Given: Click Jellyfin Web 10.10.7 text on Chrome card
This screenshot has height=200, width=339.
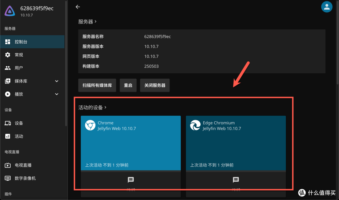Looking at the screenshot, I should tap(117, 129).
